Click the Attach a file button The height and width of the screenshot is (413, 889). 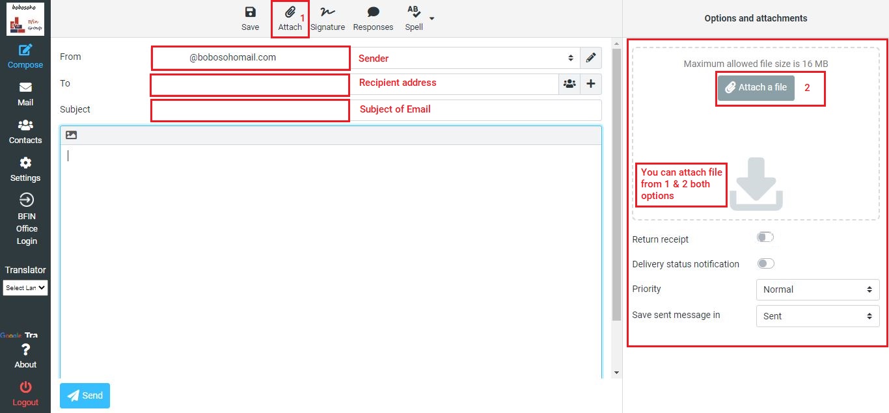tap(756, 87)
